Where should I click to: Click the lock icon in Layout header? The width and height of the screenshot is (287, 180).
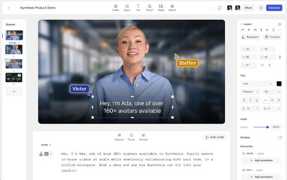[x=280, y=24]
